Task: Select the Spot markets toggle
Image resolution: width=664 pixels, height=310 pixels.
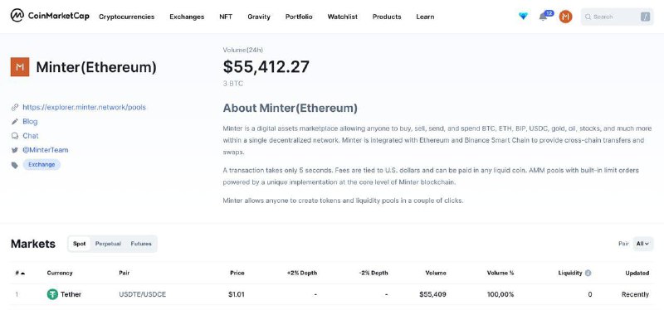Action: tap(79, 244)
